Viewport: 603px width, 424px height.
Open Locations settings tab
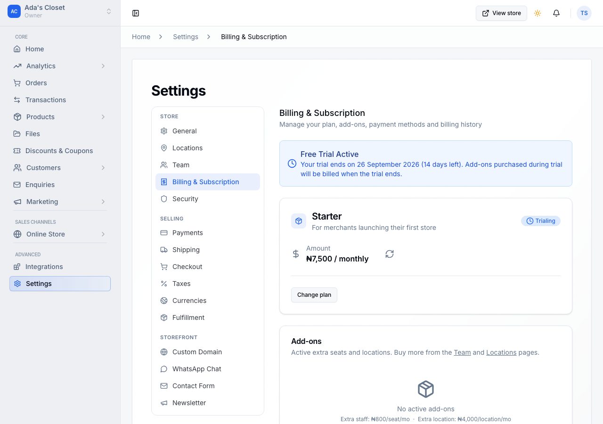[x=208, y=148]
